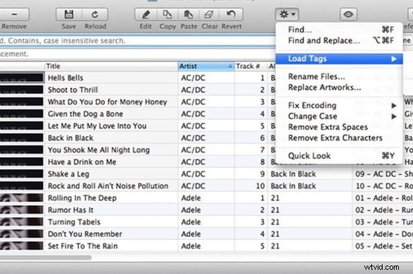Reload tags using the circular arrow icon
413x274 pixels.
click(x=95, y=14)
